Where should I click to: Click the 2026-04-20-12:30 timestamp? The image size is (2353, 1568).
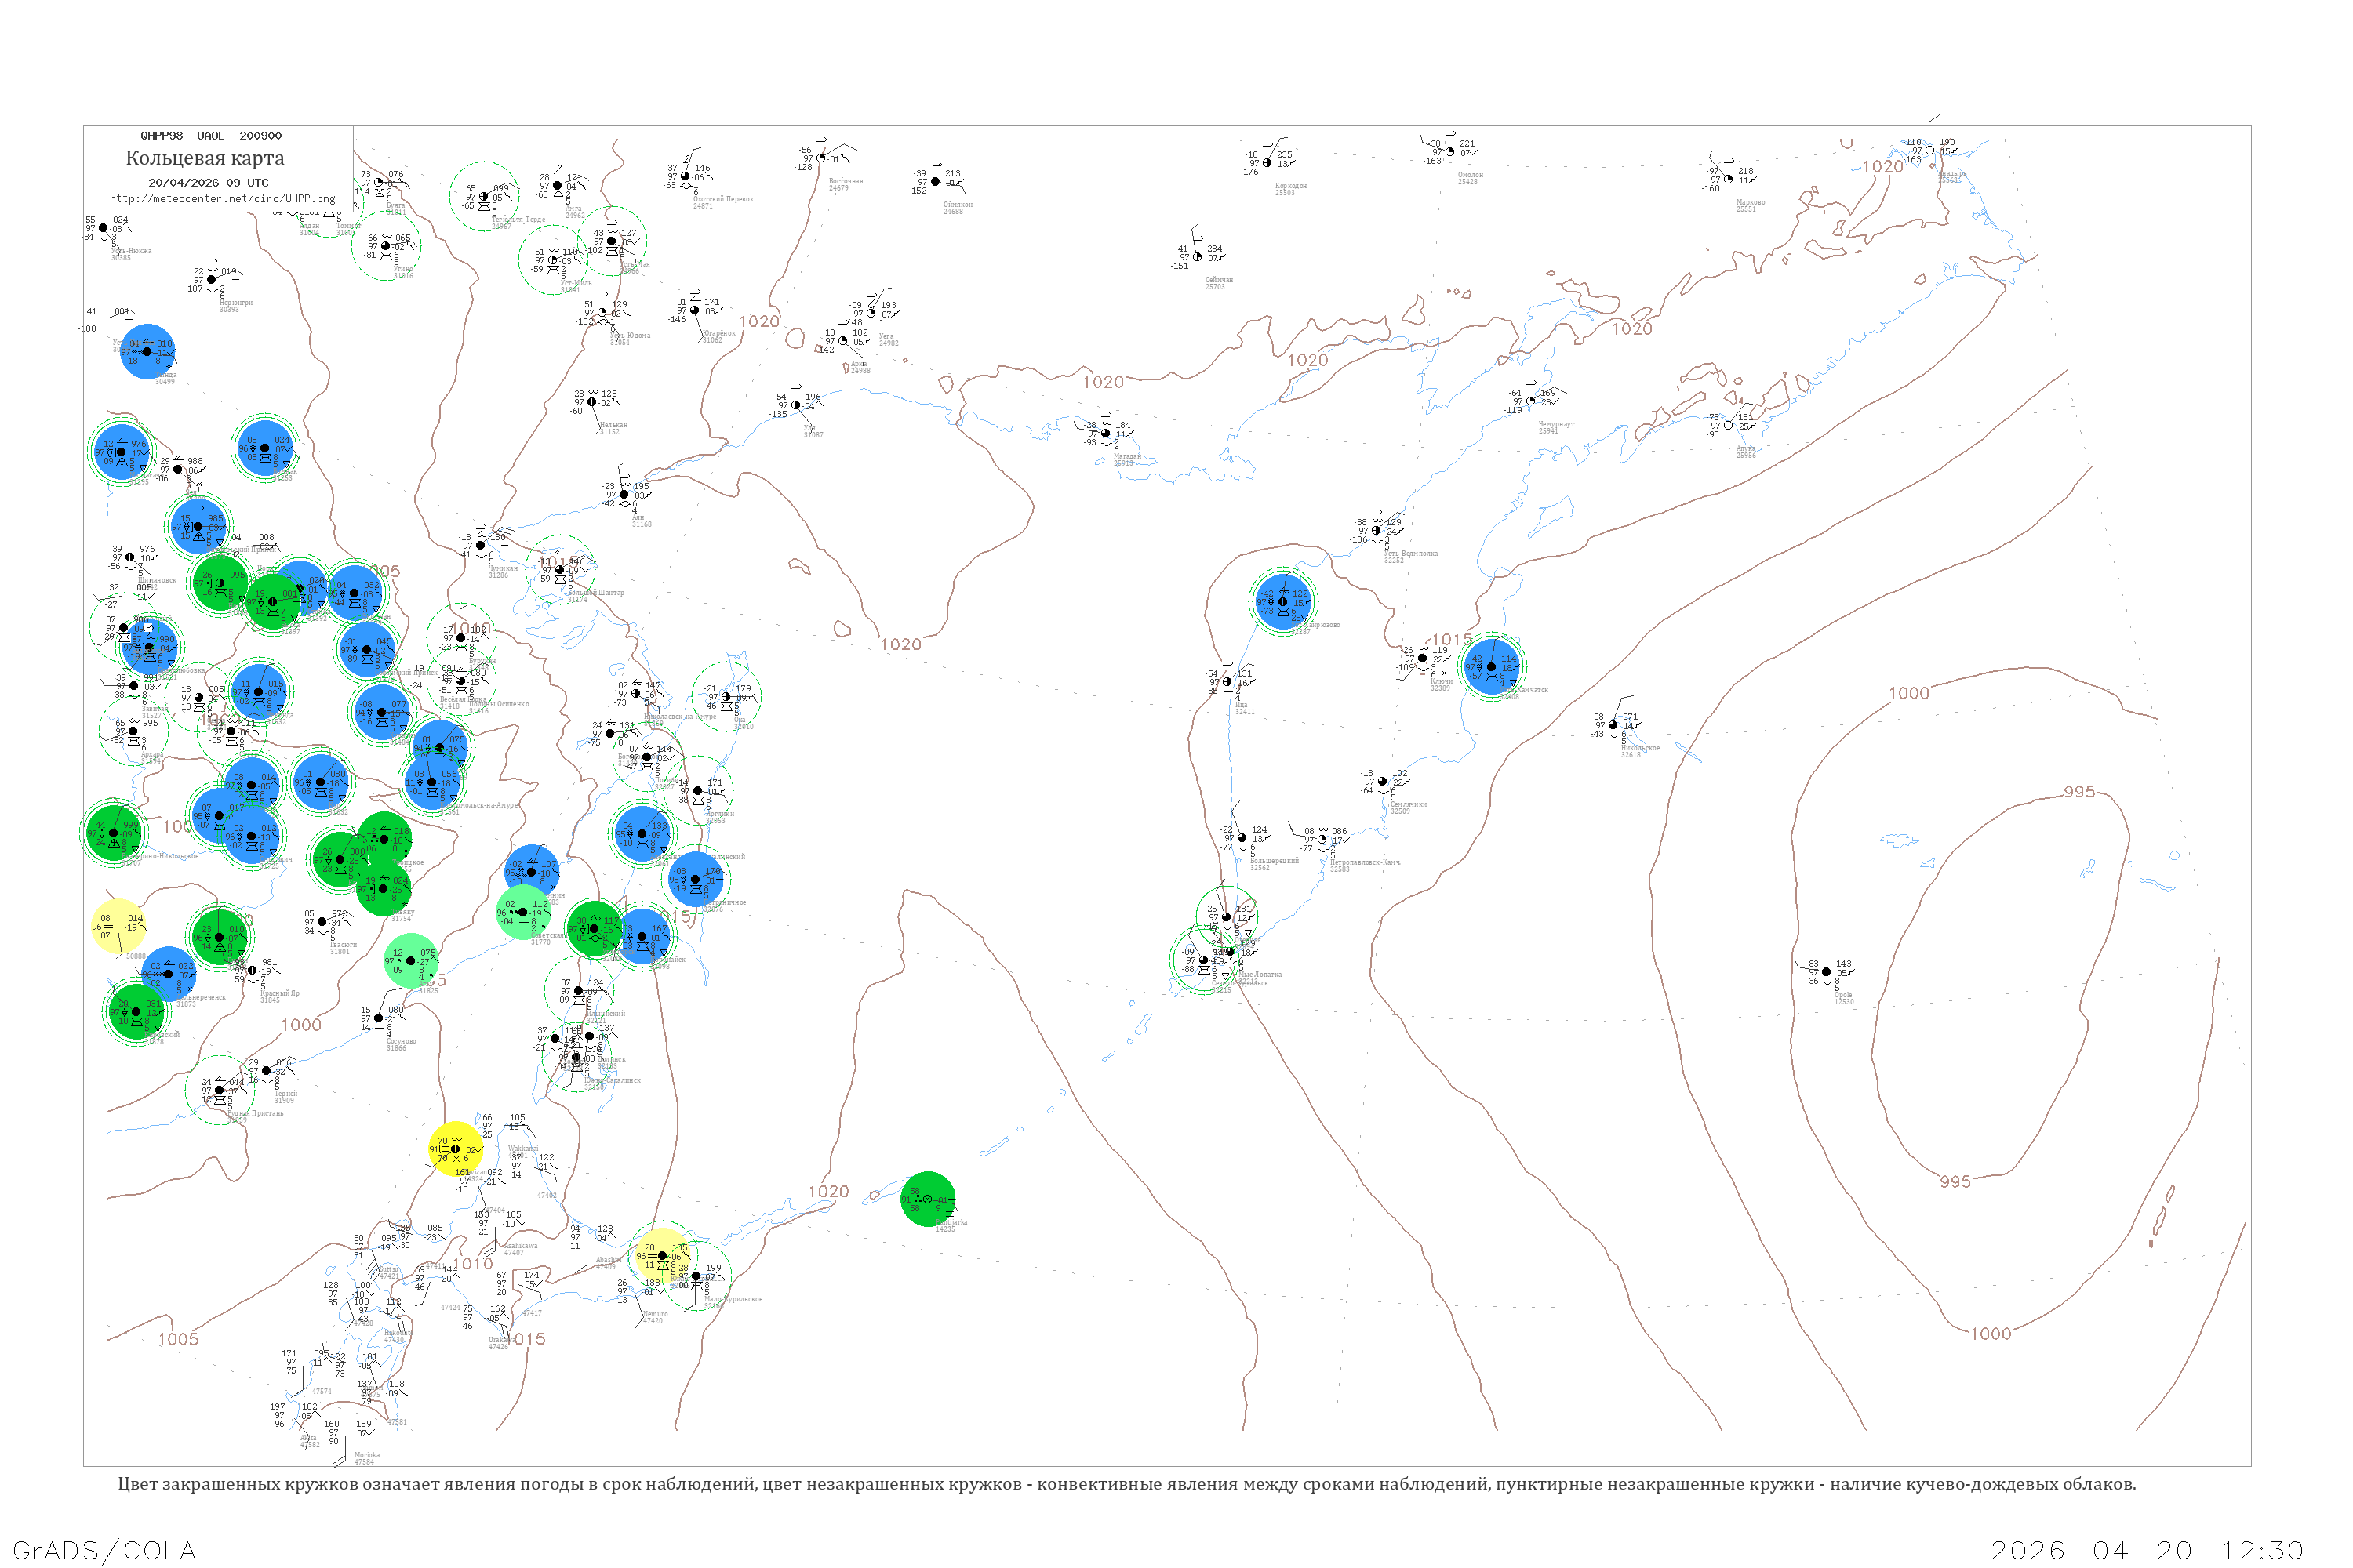coord(2147,1550)
